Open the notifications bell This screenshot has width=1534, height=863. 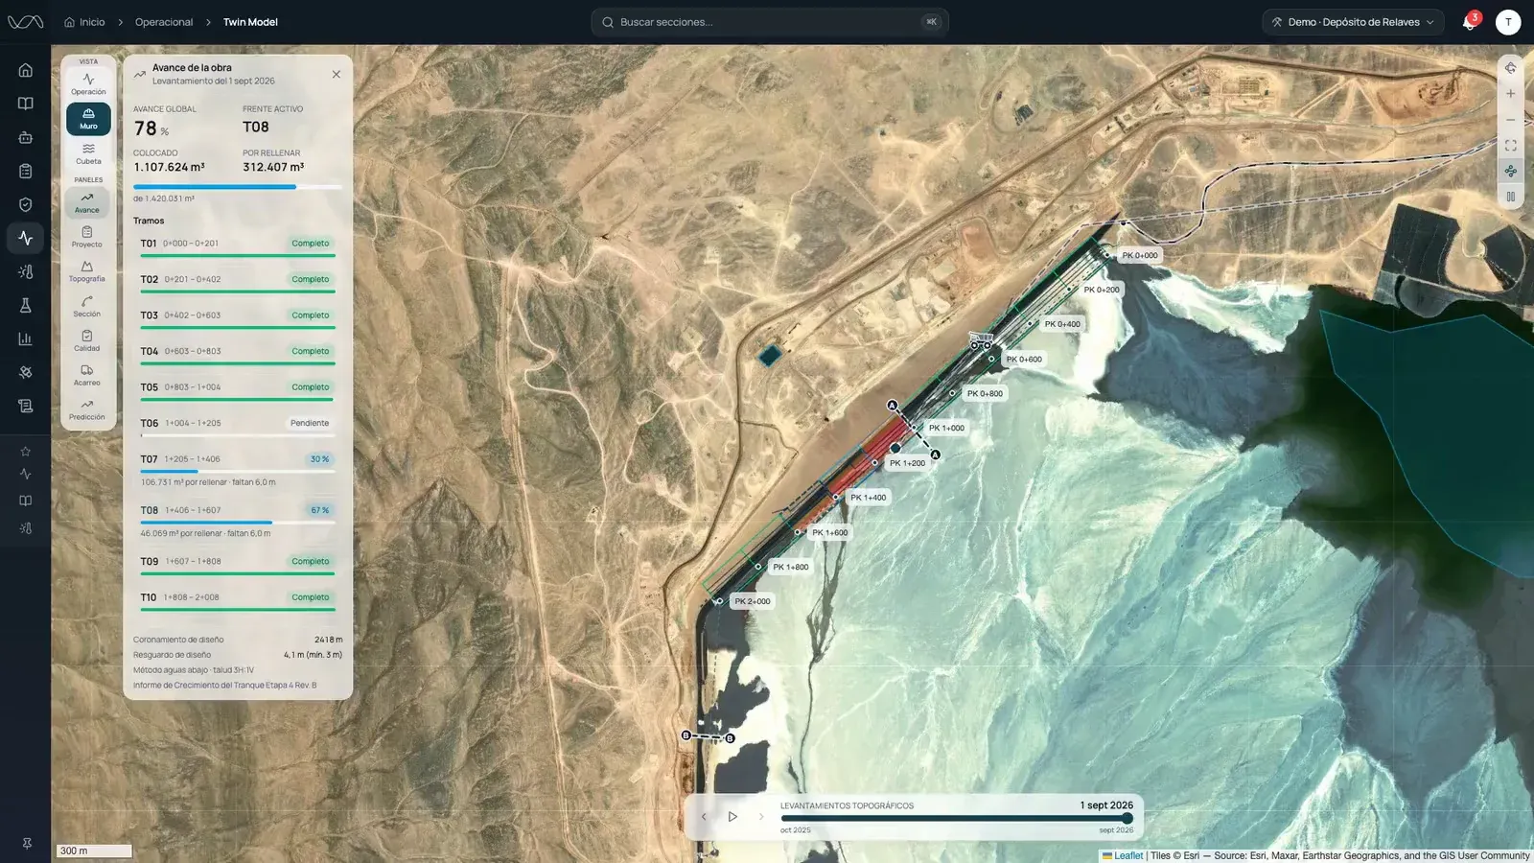click(x=1470, y=22)
